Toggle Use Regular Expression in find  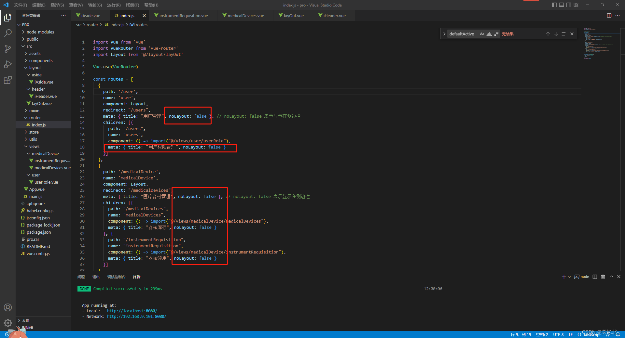point(496,34)
